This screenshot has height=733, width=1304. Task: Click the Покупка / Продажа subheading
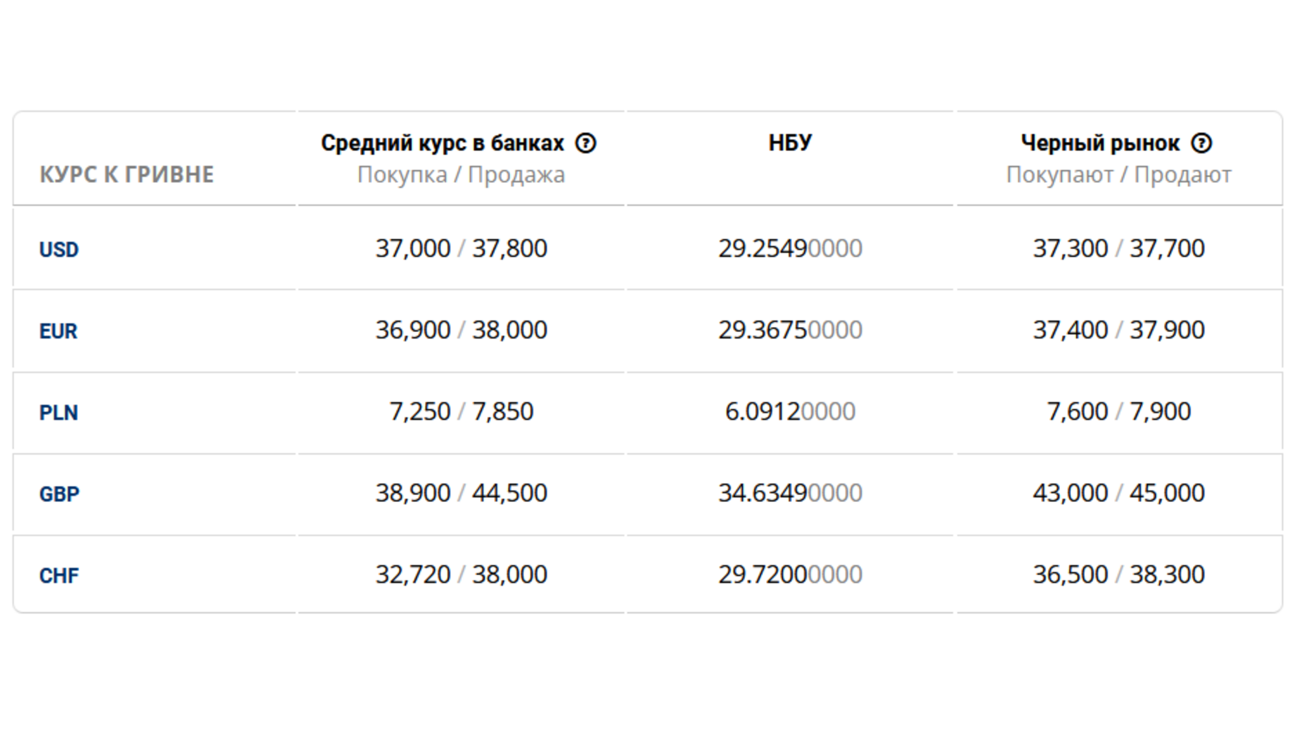tap(461, 174)
